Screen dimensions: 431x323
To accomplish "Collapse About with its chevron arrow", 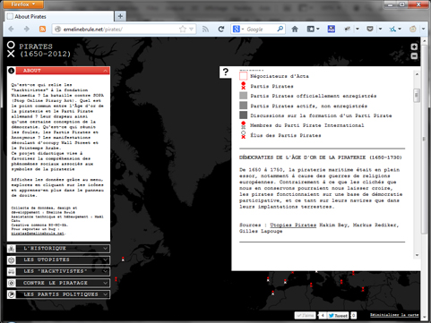I will 105,71.
